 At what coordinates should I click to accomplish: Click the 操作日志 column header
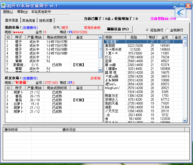(x=108, y=130)
